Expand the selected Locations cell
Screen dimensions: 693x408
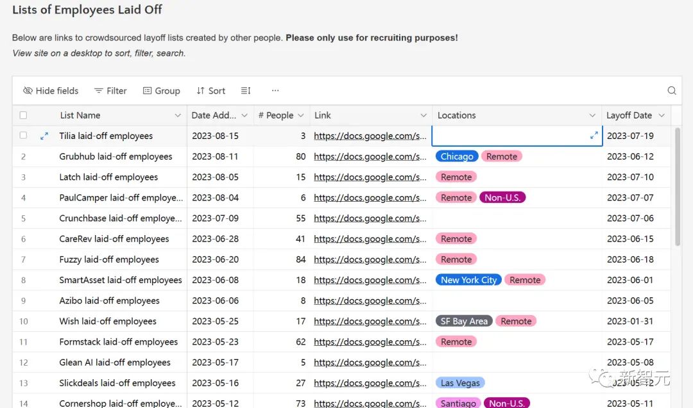click(x=594, y=135)
